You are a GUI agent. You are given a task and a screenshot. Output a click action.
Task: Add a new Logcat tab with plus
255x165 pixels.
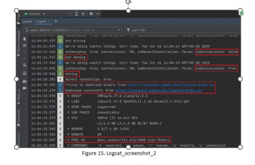tap(56, 21)
